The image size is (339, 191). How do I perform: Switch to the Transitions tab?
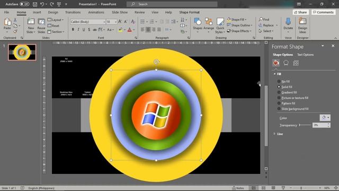73,12
